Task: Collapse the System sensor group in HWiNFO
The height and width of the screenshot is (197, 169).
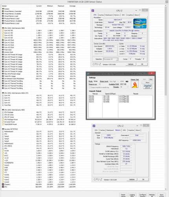Action: click(x=3, y=9)
